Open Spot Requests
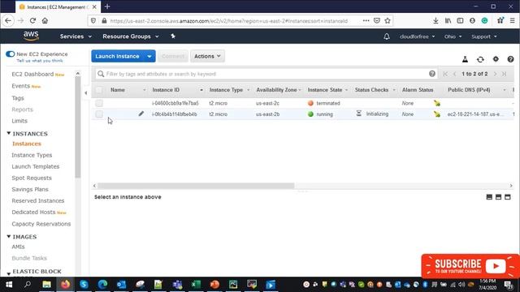Image resolution: width=520 pixels, height=292 pixels. coord(32,178)
